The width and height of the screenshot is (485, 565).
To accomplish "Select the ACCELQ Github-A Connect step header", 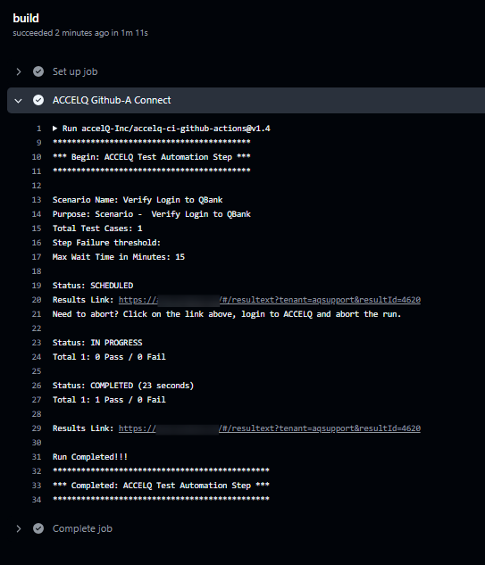I will pyautogui.click(x=246, y=100).
